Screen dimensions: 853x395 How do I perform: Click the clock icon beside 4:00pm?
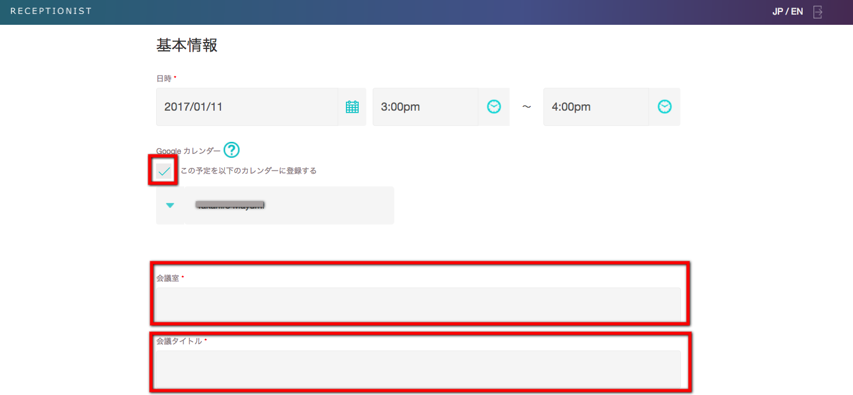[x=664, y=107]
